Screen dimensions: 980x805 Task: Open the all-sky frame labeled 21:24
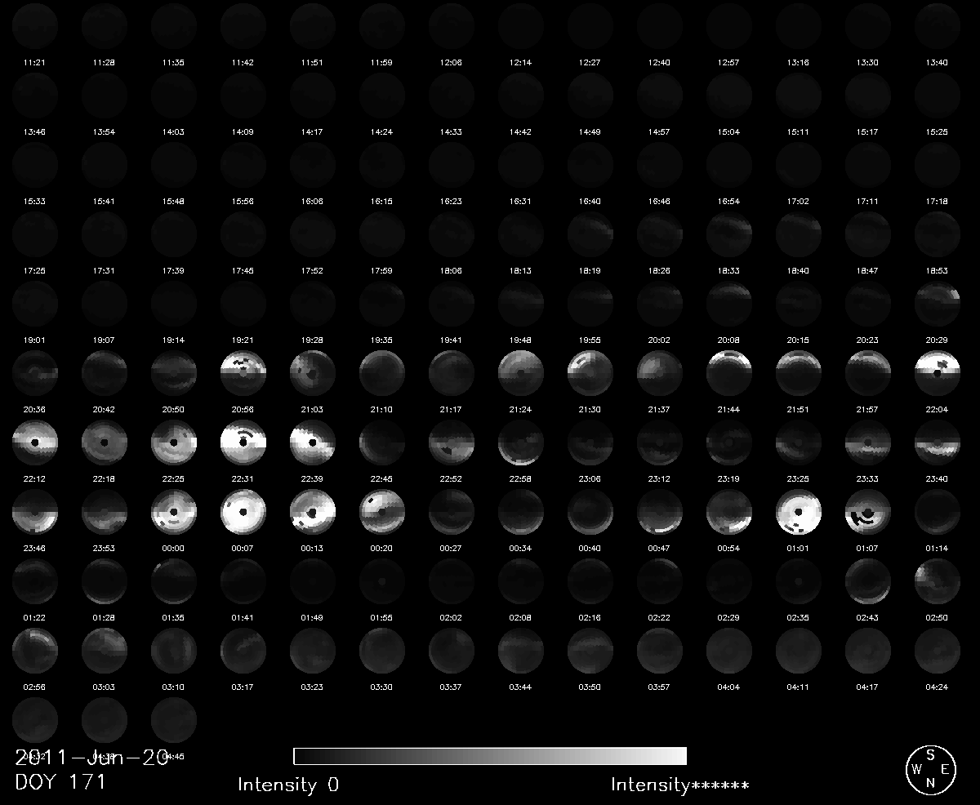click(x=521, y=372)
